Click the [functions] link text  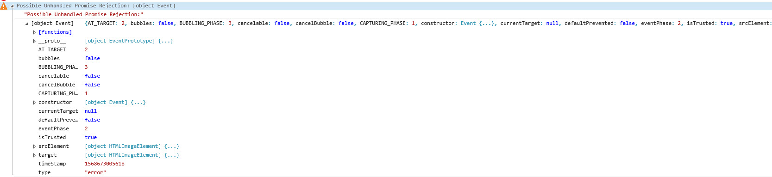click(x=55, y=32)
